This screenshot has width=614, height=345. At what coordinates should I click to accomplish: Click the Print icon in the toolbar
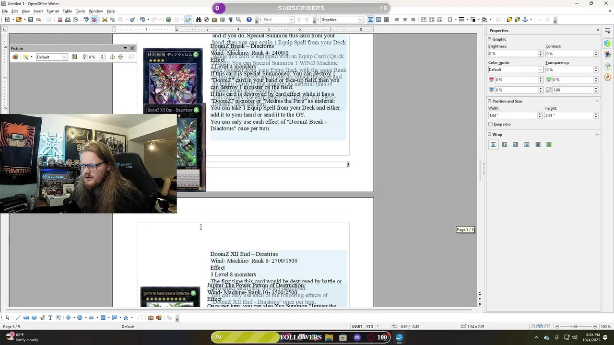point(68,20)
